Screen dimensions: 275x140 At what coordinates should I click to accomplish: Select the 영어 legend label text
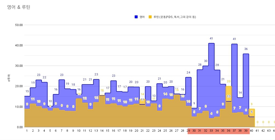(x=142, y=17)
